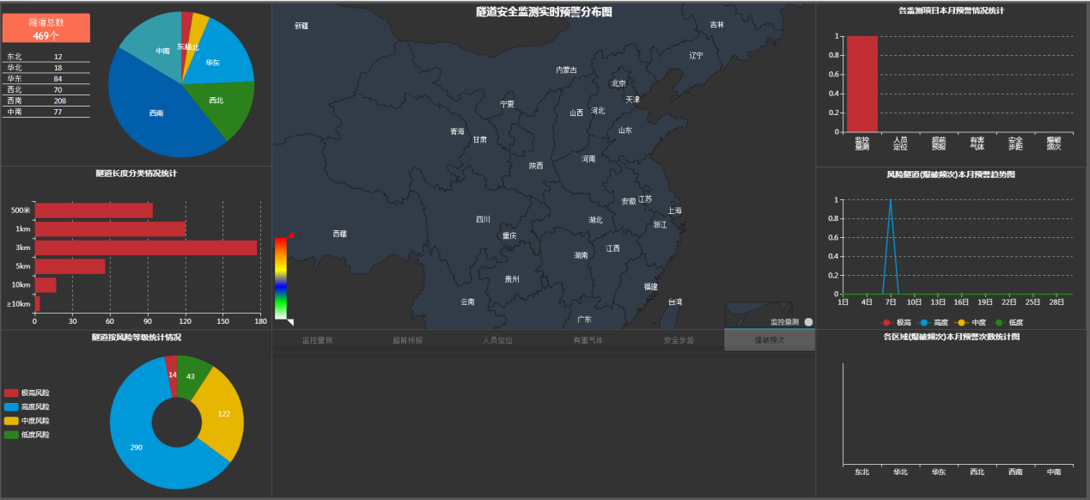Click the red 监控量测 bar in chart
This screenshot has width=1090, height=500.
tap(862, 84)
